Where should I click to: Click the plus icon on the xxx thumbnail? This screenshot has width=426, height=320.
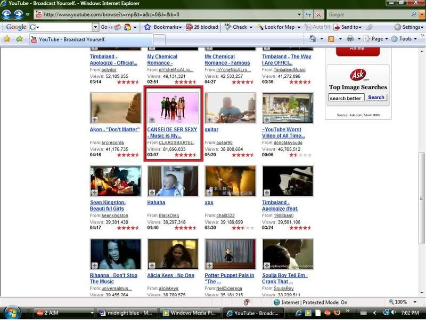tap(209, 193)
